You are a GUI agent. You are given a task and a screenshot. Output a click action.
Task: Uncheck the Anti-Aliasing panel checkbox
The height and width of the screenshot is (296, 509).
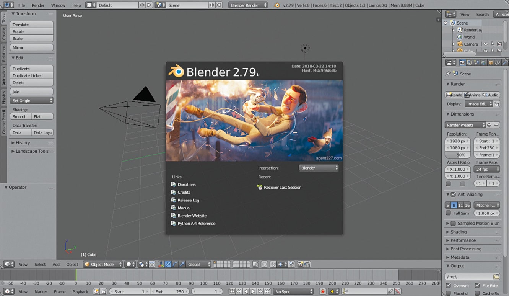pos(452,194)
